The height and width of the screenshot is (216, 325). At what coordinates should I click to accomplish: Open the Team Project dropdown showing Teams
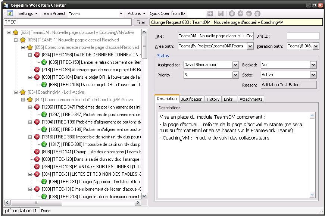tap(121, 14)
